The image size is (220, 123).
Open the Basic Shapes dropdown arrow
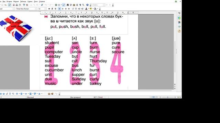(x=19, y=94)
